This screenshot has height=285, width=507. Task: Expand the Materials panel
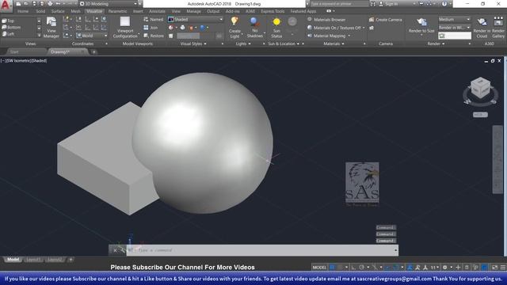pos(334,44)
